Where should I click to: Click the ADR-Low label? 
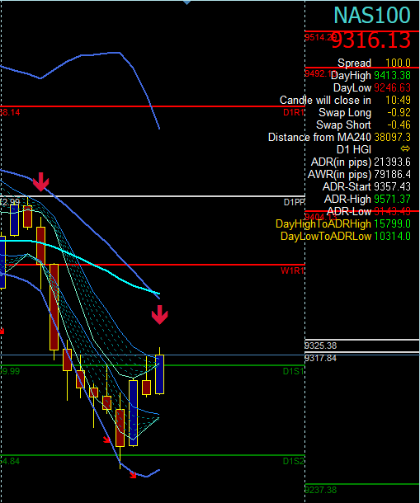(x=349, y=211)
